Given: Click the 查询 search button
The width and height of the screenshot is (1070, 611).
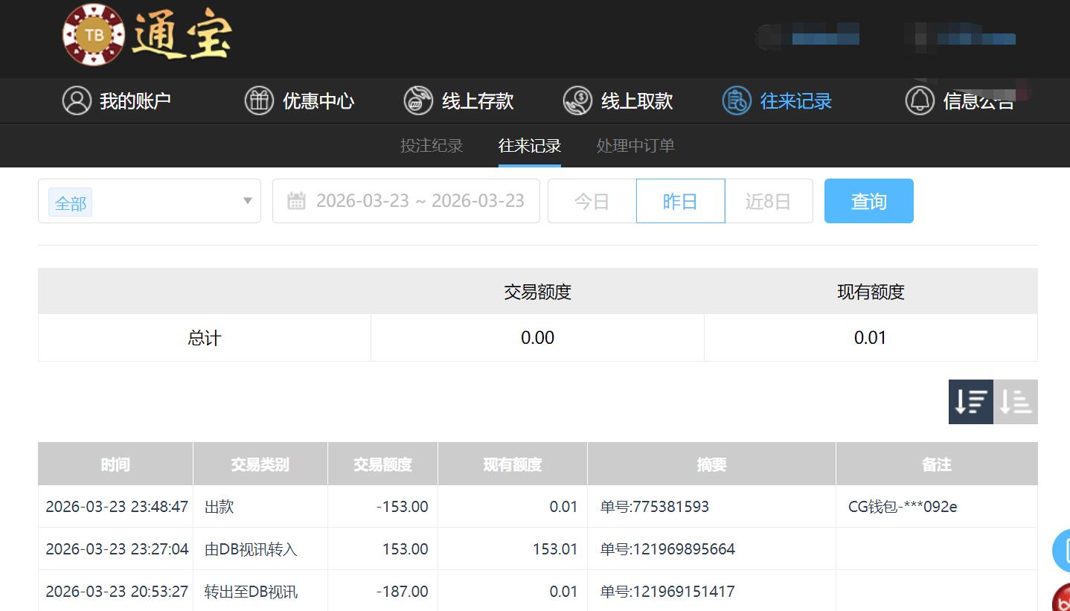Looking at the screenshot, I should pyautogui.click(x=868, y=200).
